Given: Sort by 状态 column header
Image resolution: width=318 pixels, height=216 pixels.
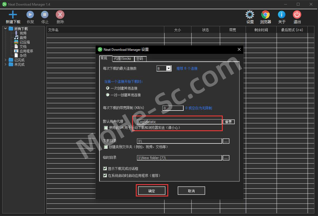Looking at the screenshot, I should pos(205,30).
